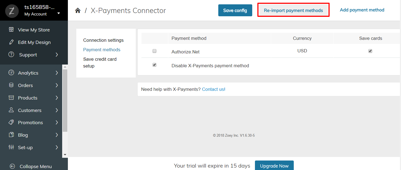Image resolution: width=401 pixels, height=170 pixels.
Task: Click the Zoey logo avatar icon
Action: [x=12, y=11]
